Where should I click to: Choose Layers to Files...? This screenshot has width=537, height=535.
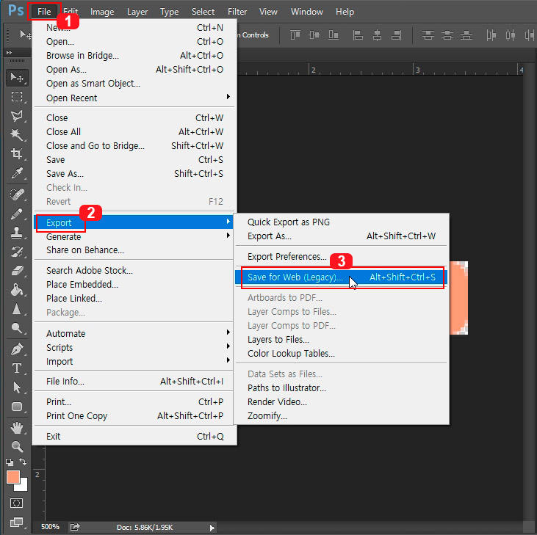pos(341,339)
